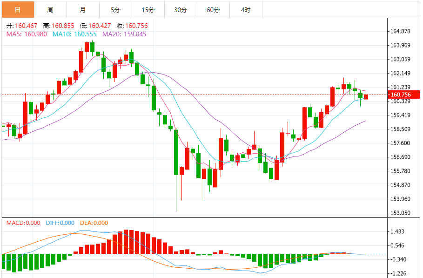Open the 30分 timeframe tab

pyautogui.click(x=181, y=10)
